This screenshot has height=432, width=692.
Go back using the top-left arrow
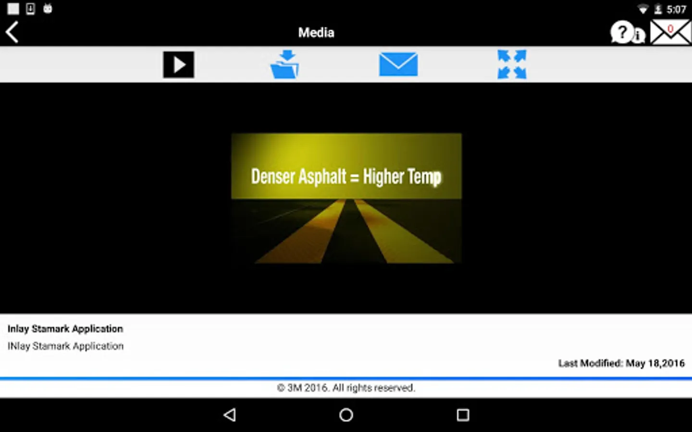pos(12,33)
